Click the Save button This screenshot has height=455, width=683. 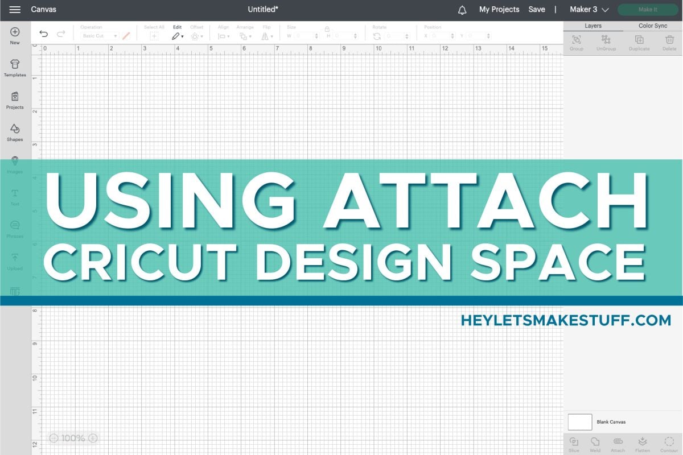click(537, 10)
